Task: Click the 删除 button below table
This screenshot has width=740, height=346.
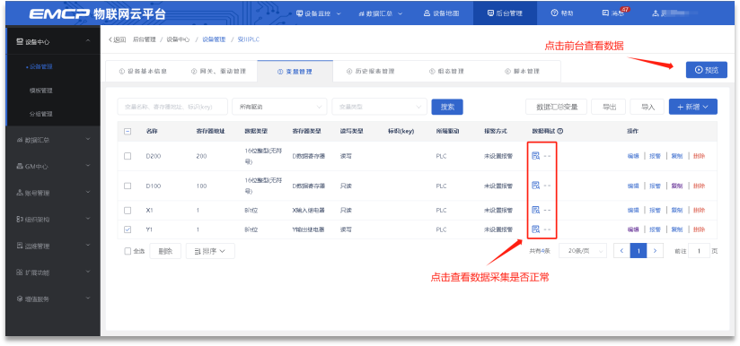Action: tap(165, 251)
